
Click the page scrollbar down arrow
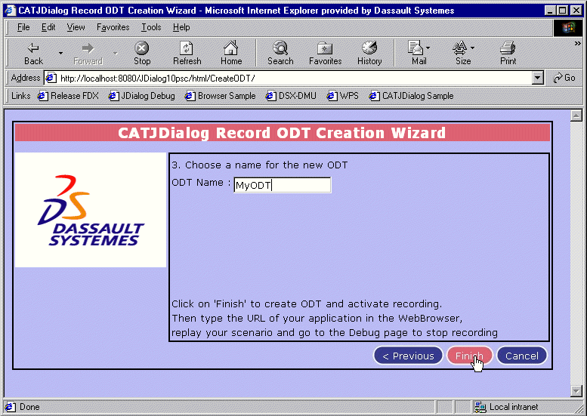pos(576,390)
